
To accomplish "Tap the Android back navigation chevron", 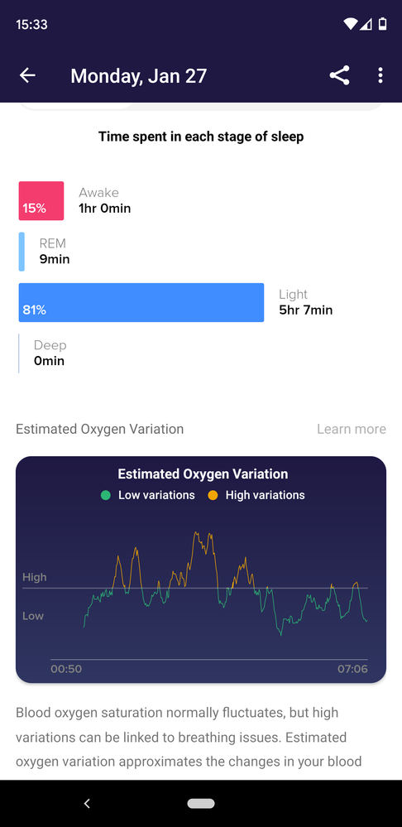I will (88, 803).
